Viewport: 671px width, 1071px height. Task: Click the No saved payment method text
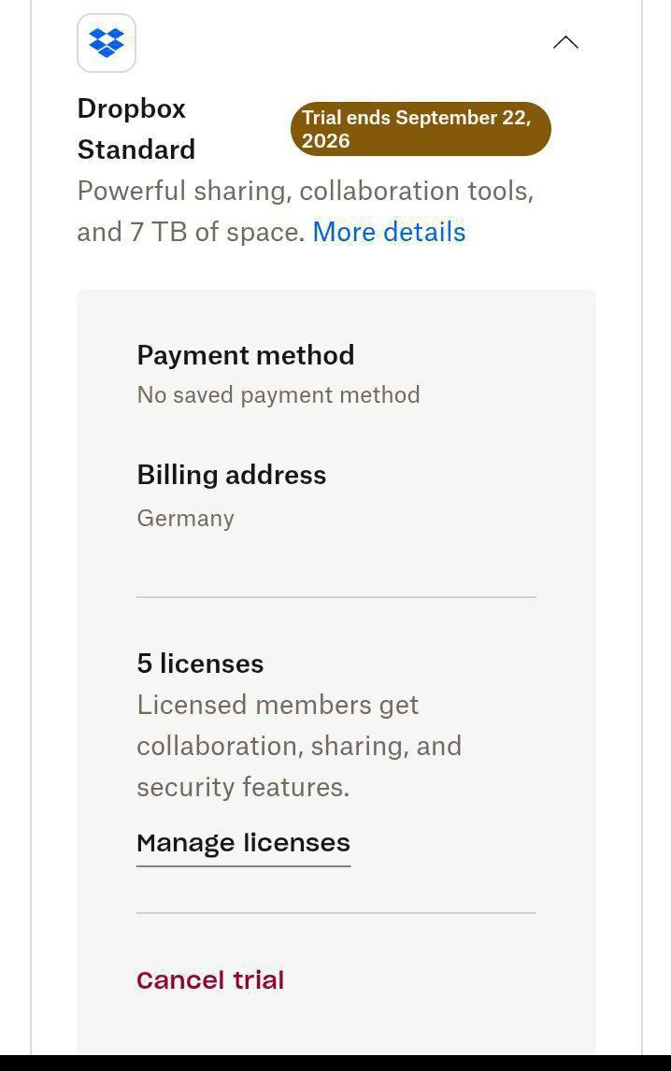[x=278, y=394]
